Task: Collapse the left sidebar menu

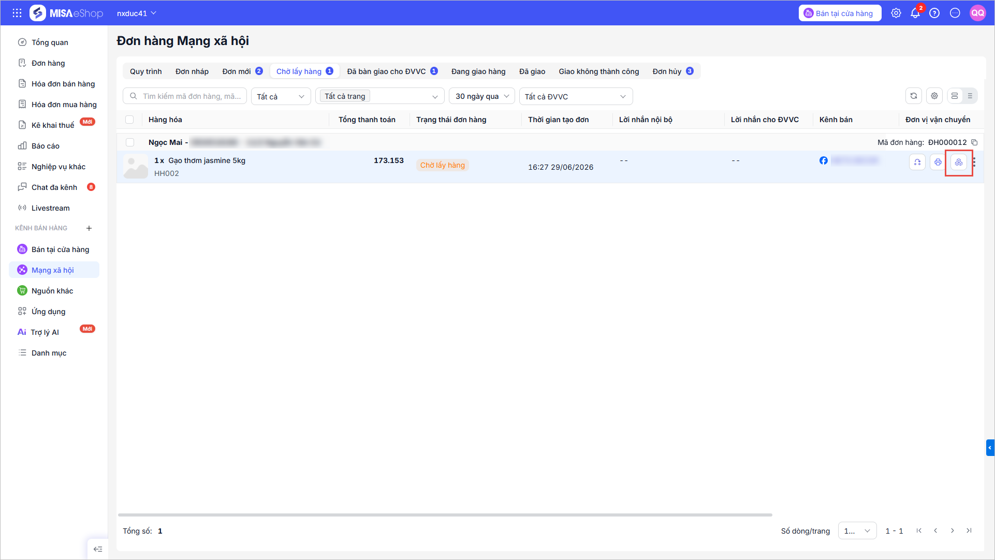Action: [x=98, y=549]
